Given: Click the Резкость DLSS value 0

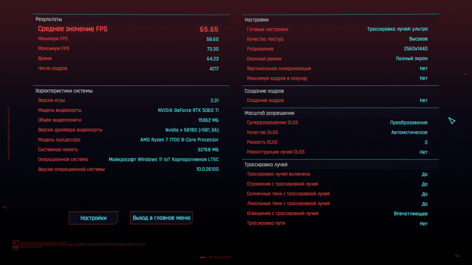Looking at the screenshot, I should point(426,143).
